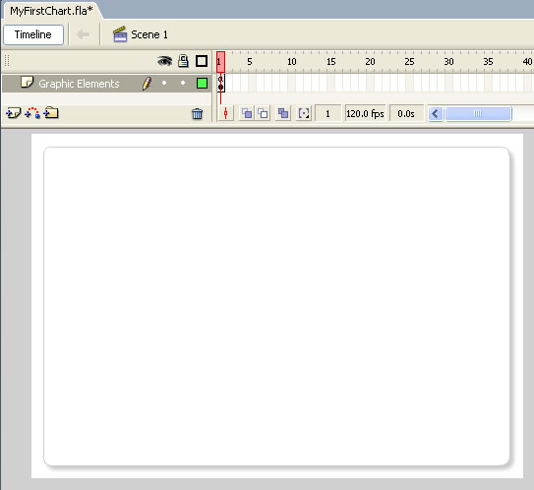Delete layer using the trash icon
The height and width of the screenshot is (490, 534).
click(x=198, y=113)
